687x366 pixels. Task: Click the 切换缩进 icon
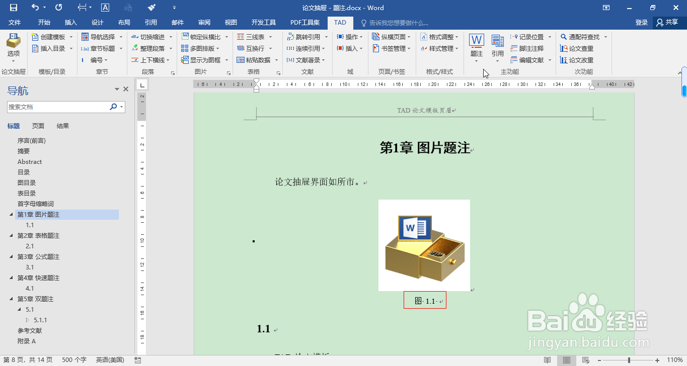coord(135,37)
